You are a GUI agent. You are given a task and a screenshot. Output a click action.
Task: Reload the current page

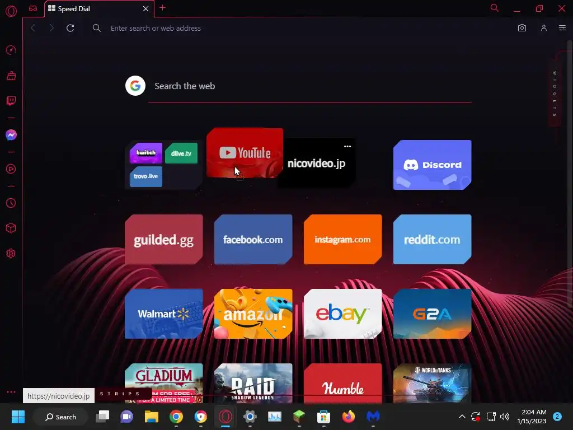[70, 28]
